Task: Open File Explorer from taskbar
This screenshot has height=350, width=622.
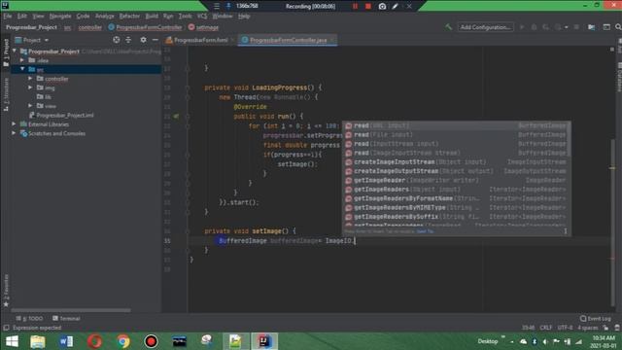Action: 38,341
